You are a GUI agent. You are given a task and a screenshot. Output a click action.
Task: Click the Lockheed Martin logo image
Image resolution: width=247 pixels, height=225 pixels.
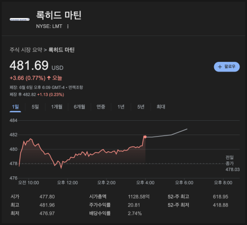pos(20,20)
